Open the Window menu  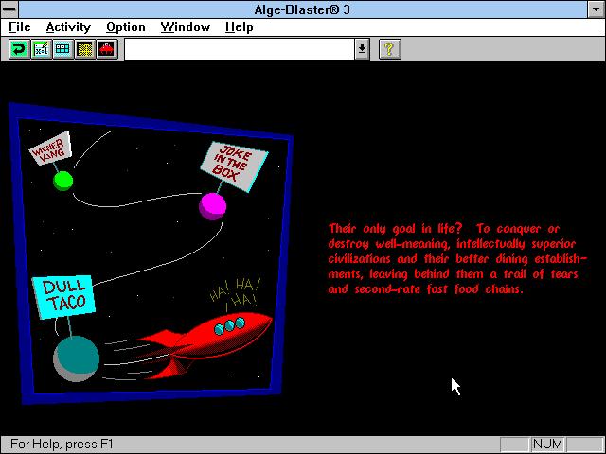pyautogui.click(x=186, y=27)
